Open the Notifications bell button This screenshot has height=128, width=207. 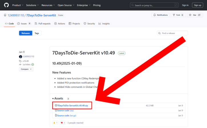[160, 15]
